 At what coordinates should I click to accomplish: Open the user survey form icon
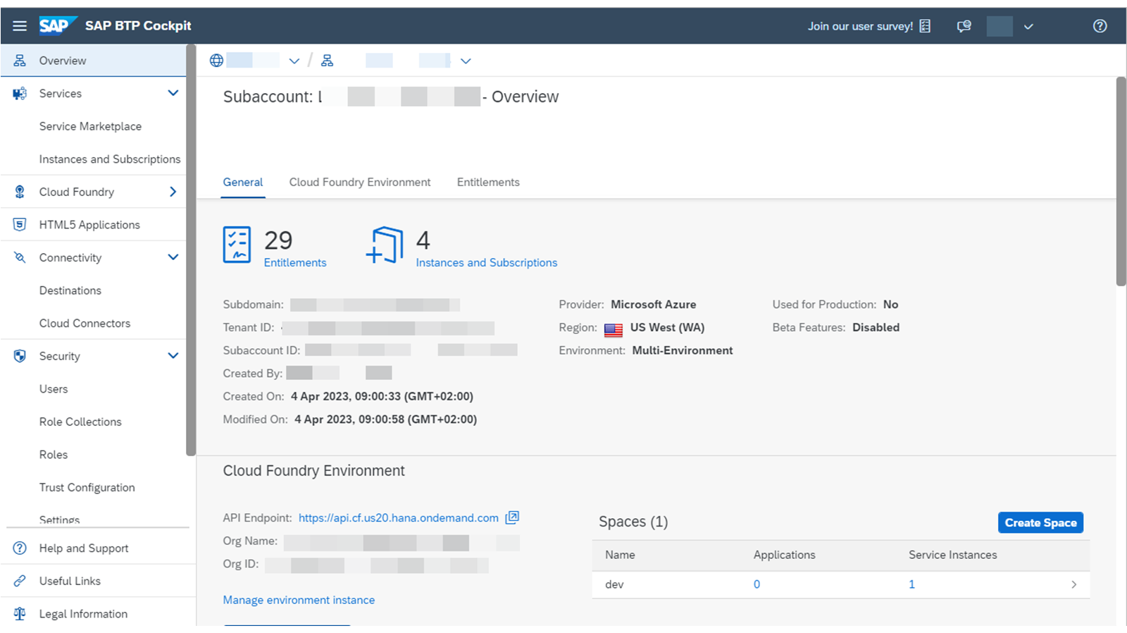(x=925, y=26)
